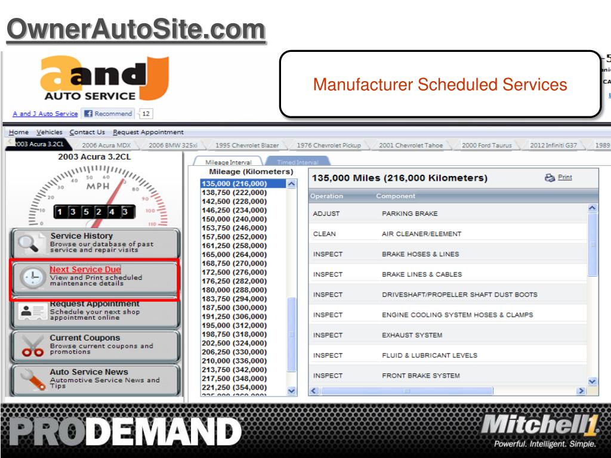This screenshot has height=458, width=611.
Task: Click the Auto Service News wrench icon
Action: (x=33, y=379)
